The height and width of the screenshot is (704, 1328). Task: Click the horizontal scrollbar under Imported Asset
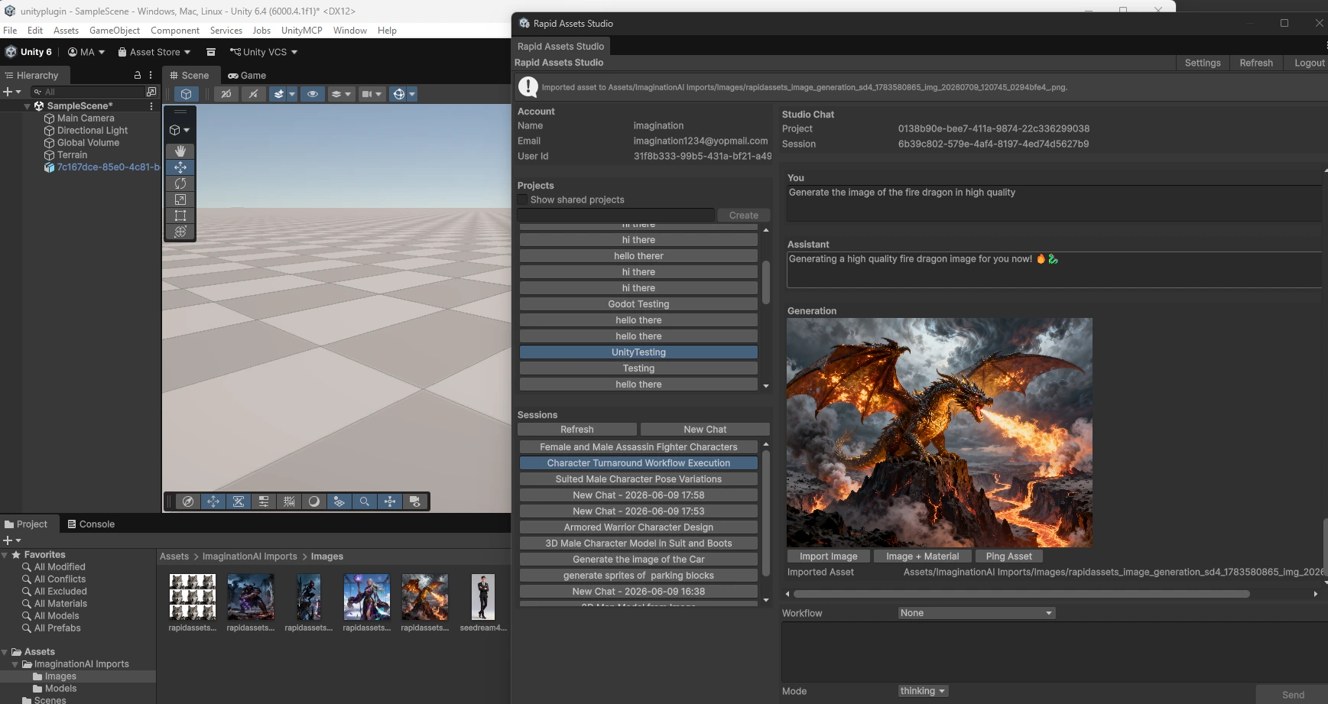click(x=1021, y=594)
